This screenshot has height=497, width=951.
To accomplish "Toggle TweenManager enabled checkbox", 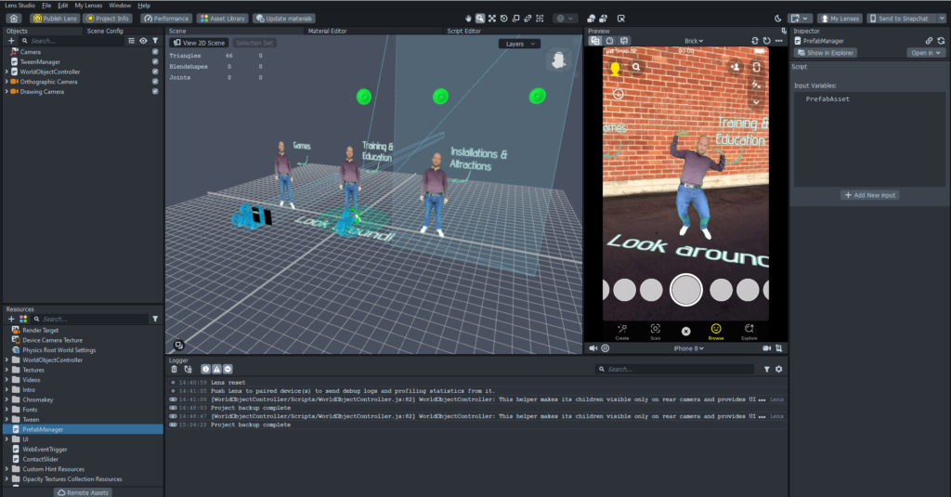I will (155, 62).
